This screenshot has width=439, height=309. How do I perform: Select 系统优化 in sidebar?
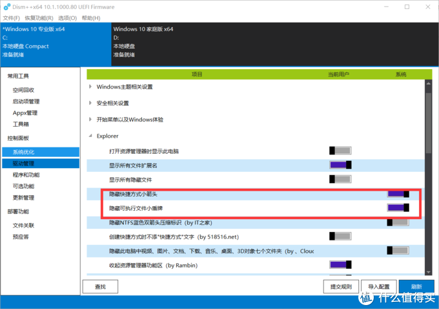click(41, 152)
